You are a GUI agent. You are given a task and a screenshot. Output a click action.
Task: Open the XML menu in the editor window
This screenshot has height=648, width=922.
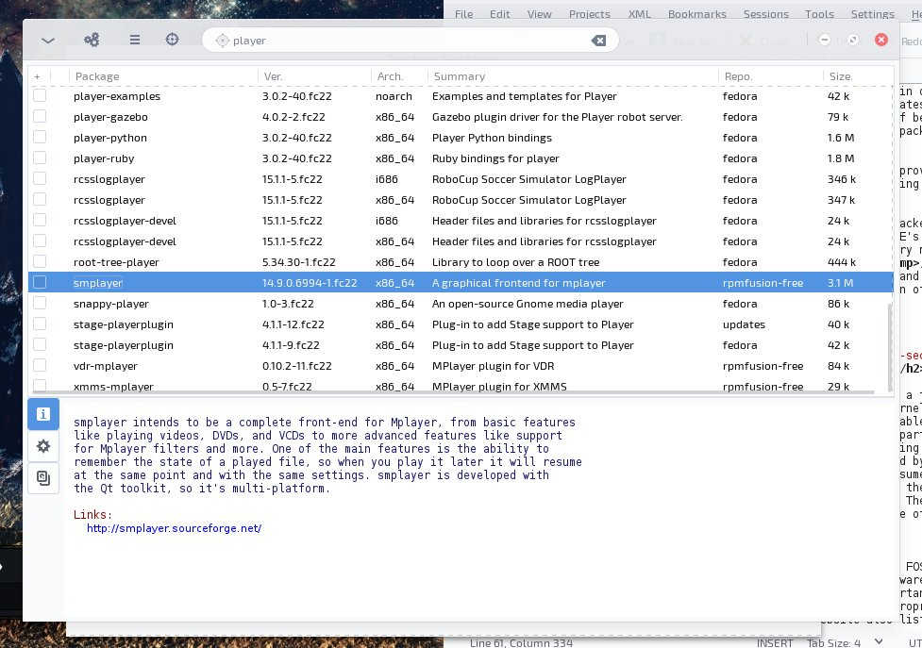pos(639,14)
